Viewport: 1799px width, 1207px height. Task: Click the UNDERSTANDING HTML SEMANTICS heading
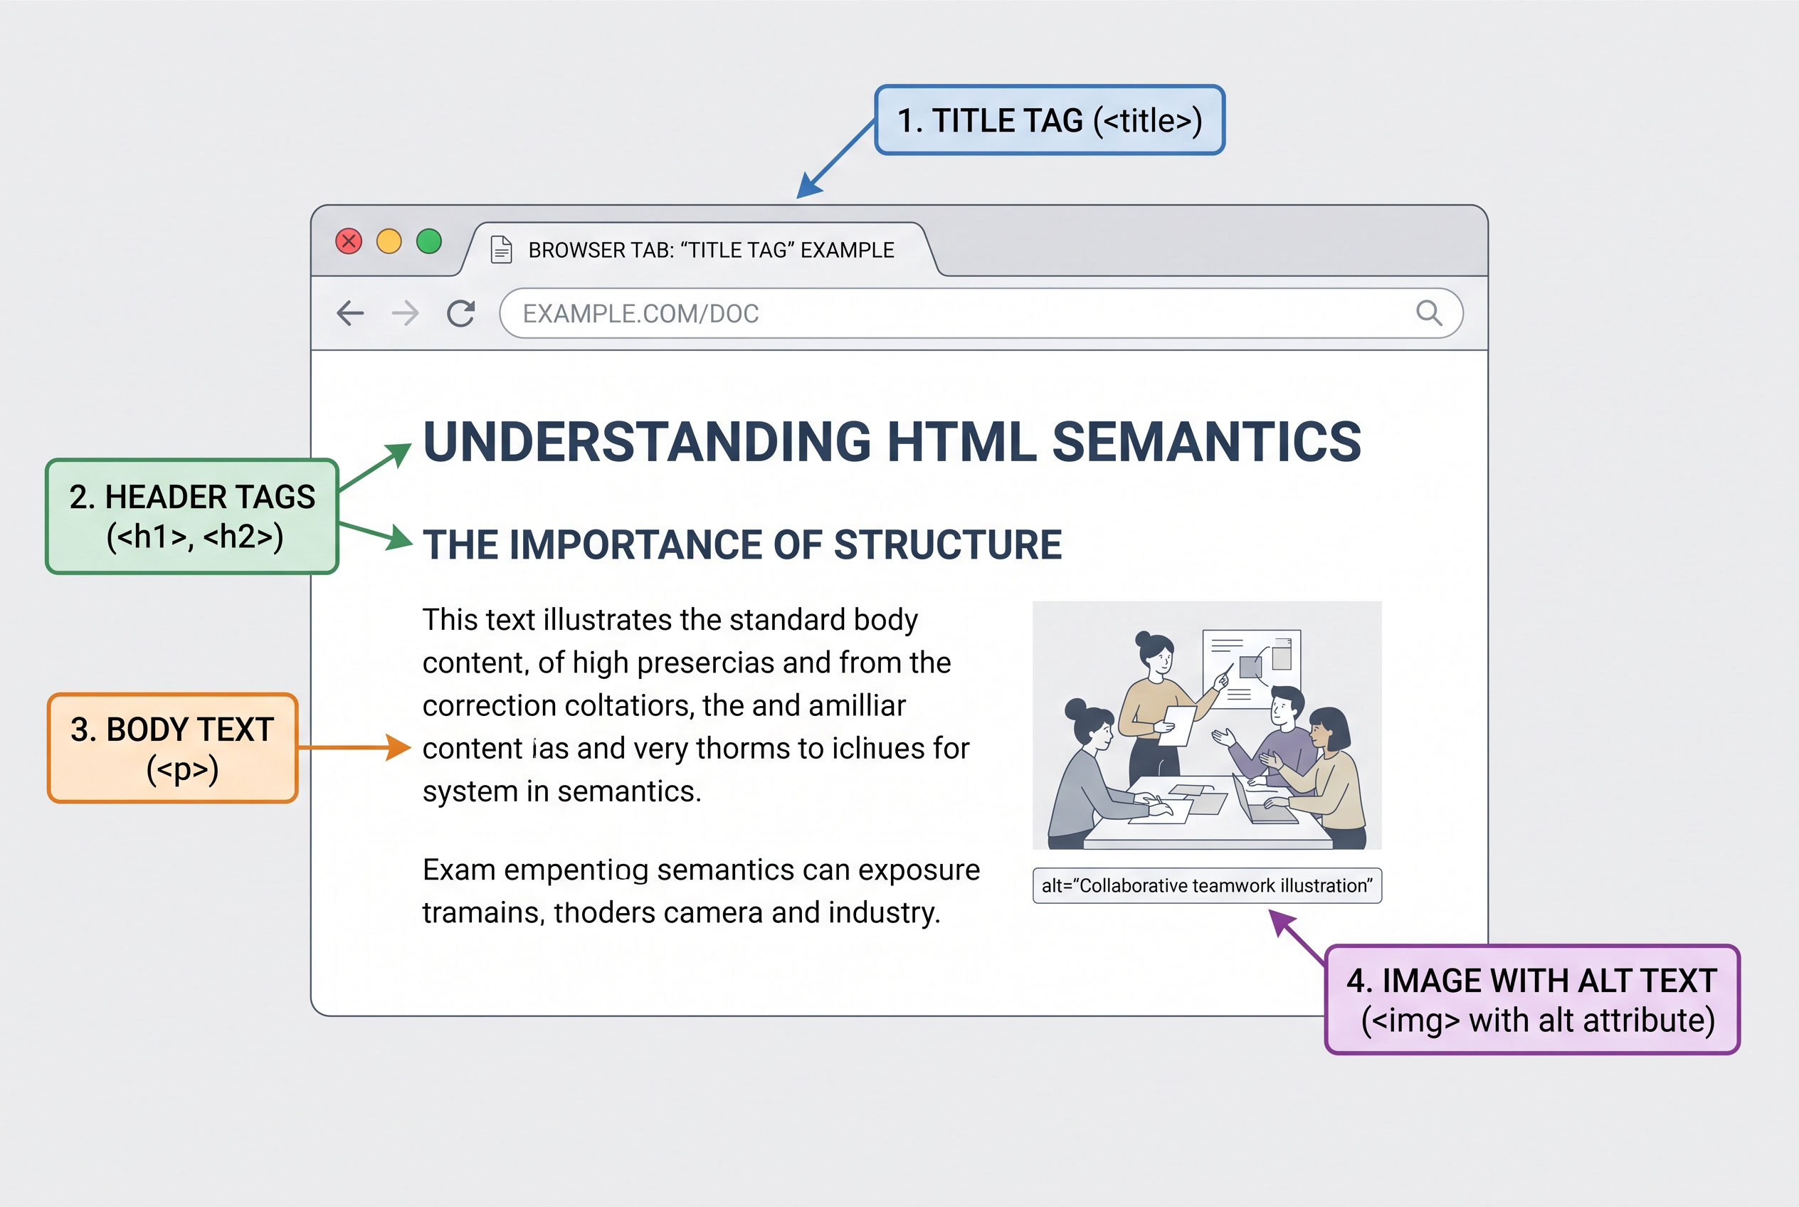click(x=892, y=442)
